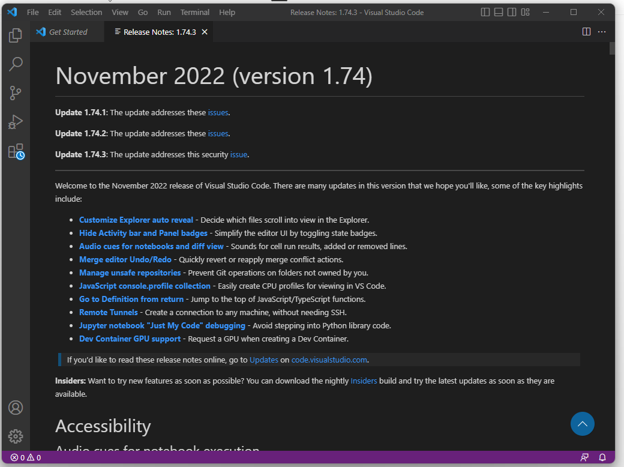Follow JavaScript console.profile collection link
Viewport: 624px width, 467px height.
tap(145, 286)
